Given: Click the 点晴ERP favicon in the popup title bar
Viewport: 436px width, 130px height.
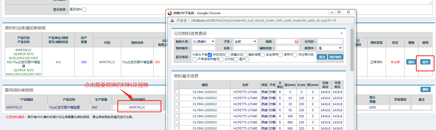Looking at the screenshot, I should coord(170,13).
